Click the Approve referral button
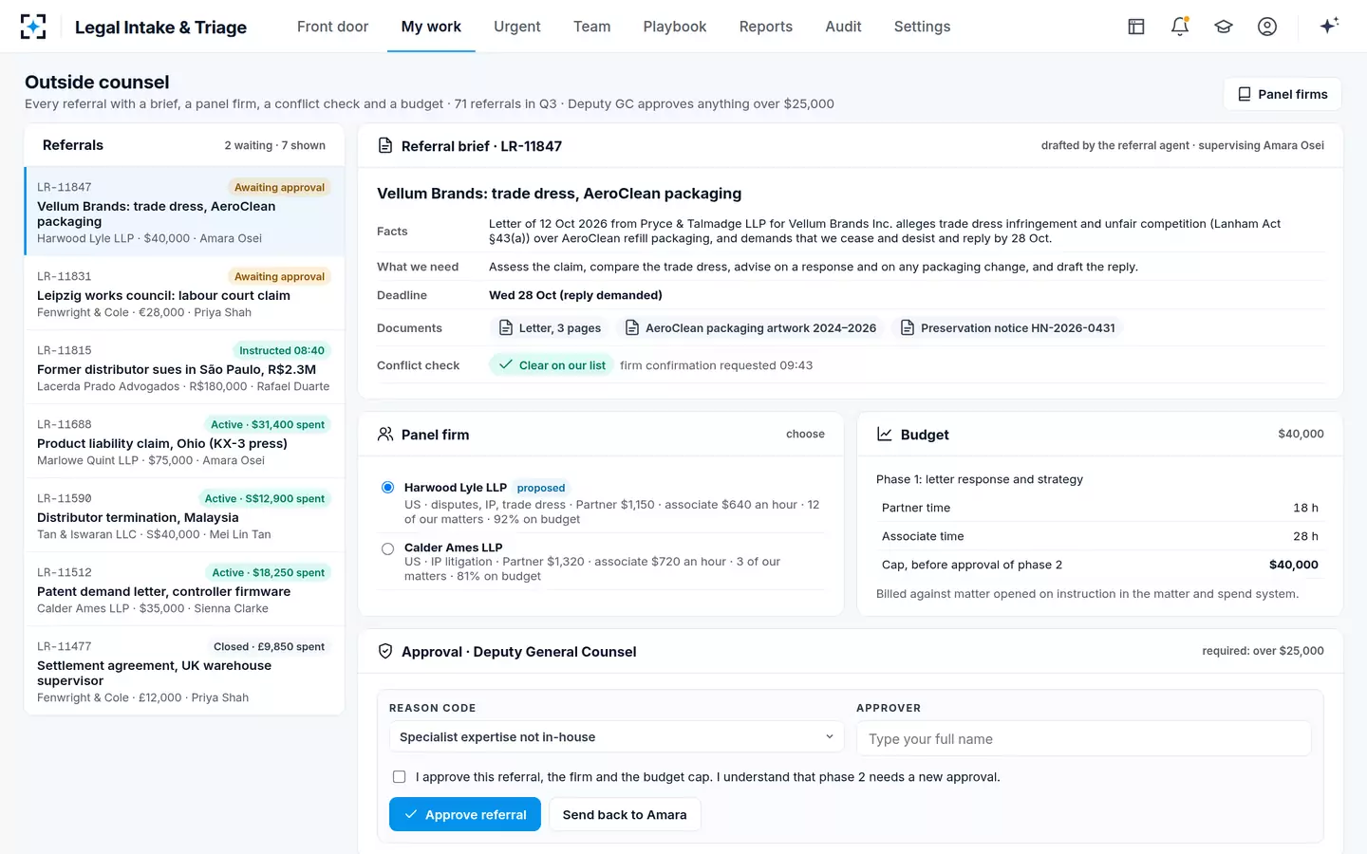Screen dimensions: 1367x854 click(465, 815)
